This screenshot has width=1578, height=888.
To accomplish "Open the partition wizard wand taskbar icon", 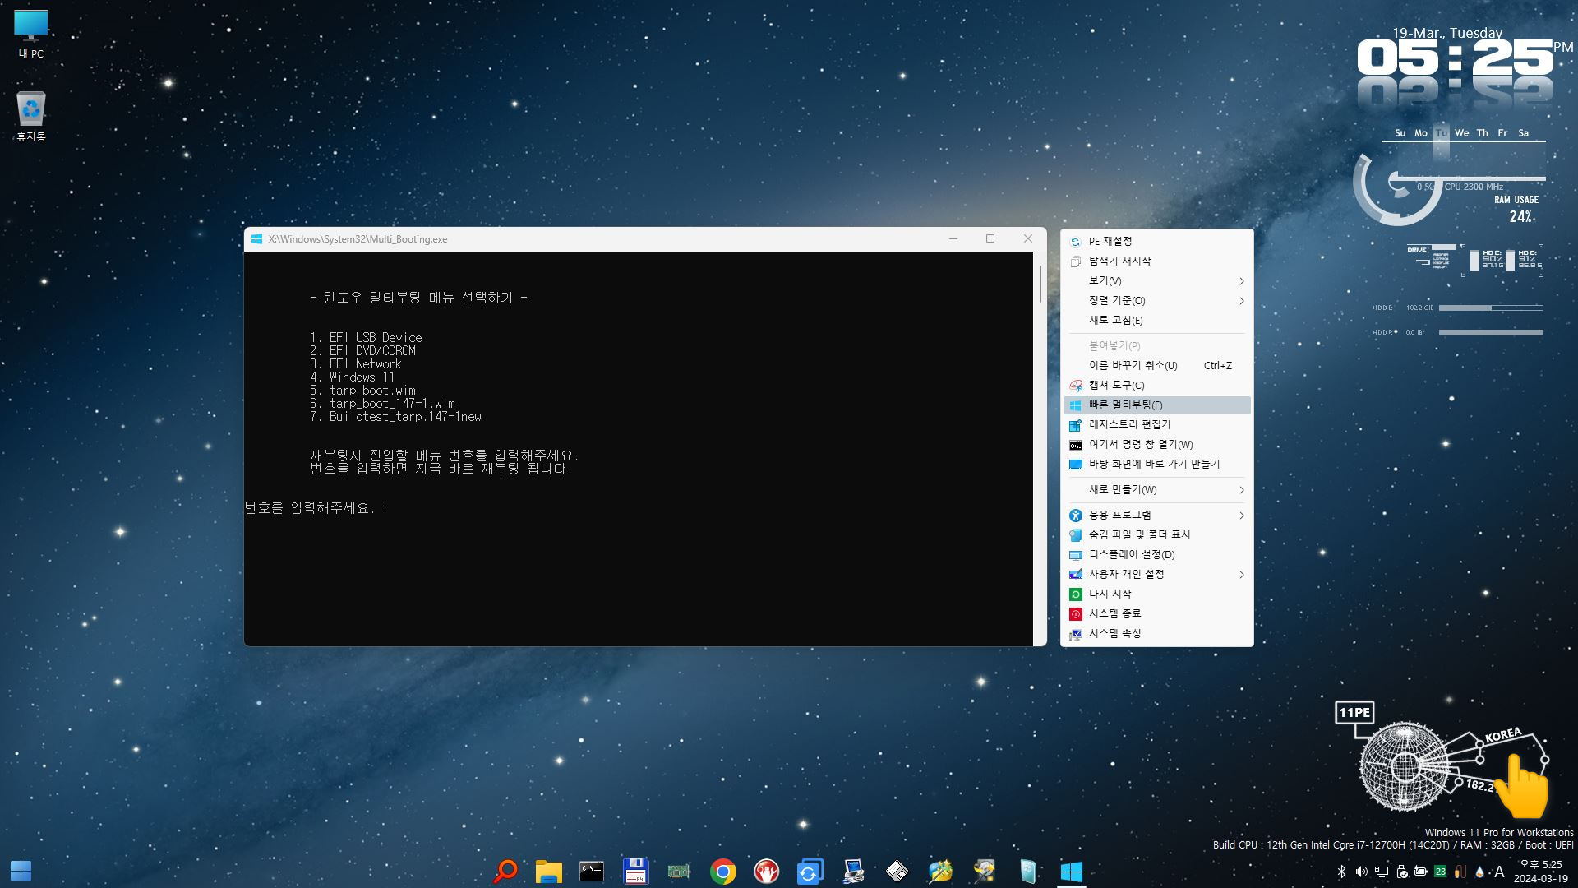I will pos(940,871).
